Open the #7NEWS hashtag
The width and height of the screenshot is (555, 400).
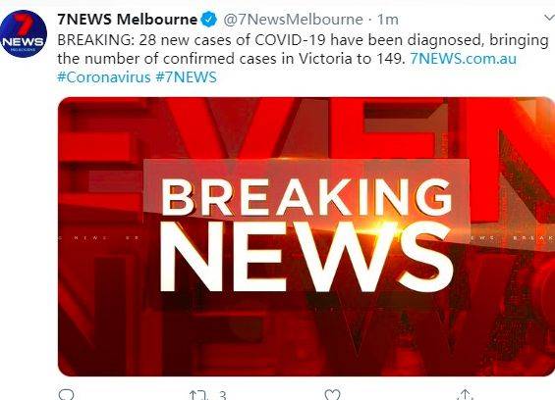187,77
